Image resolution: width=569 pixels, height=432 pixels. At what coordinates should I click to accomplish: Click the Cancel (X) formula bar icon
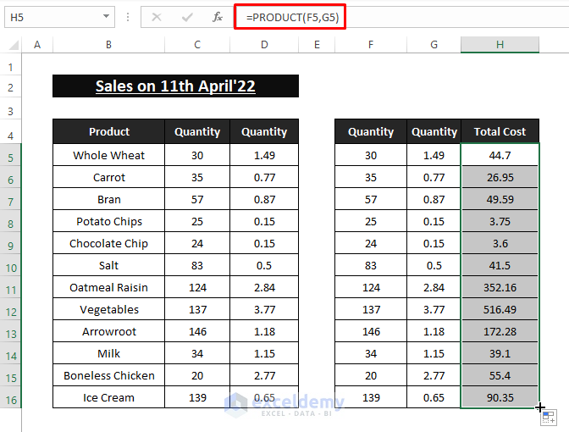157,17
